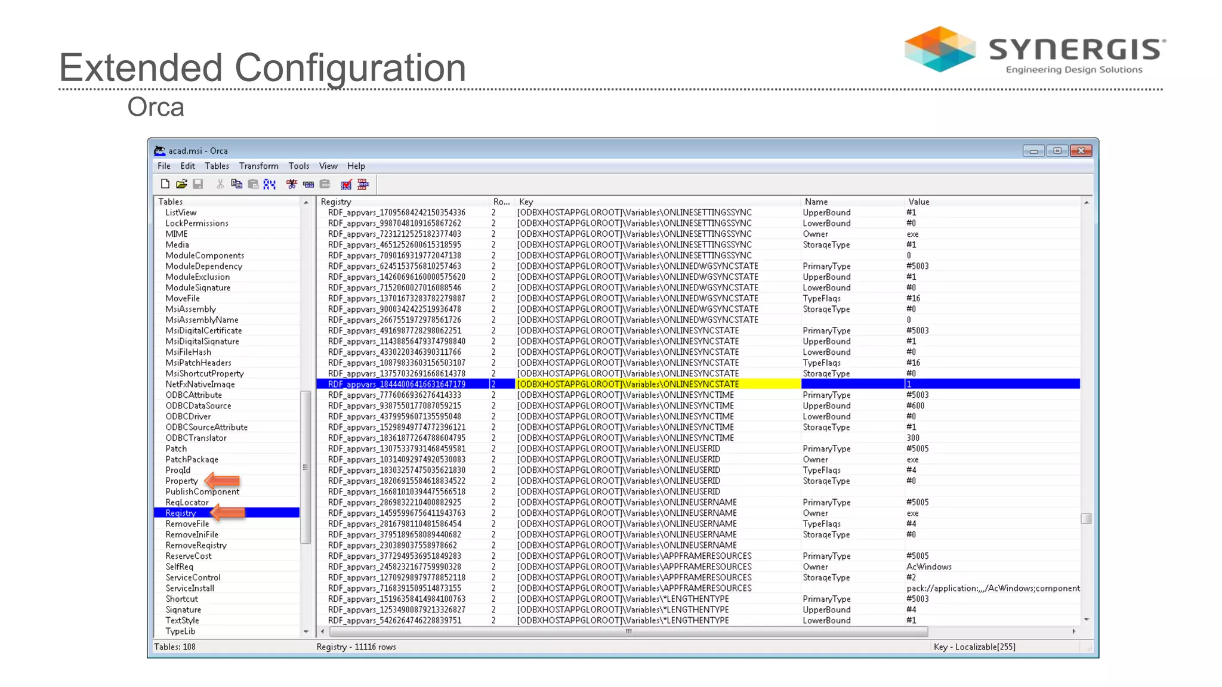Click Tables list scroll up arrow
Screen dimensions: 1222x687
point(306,203)
